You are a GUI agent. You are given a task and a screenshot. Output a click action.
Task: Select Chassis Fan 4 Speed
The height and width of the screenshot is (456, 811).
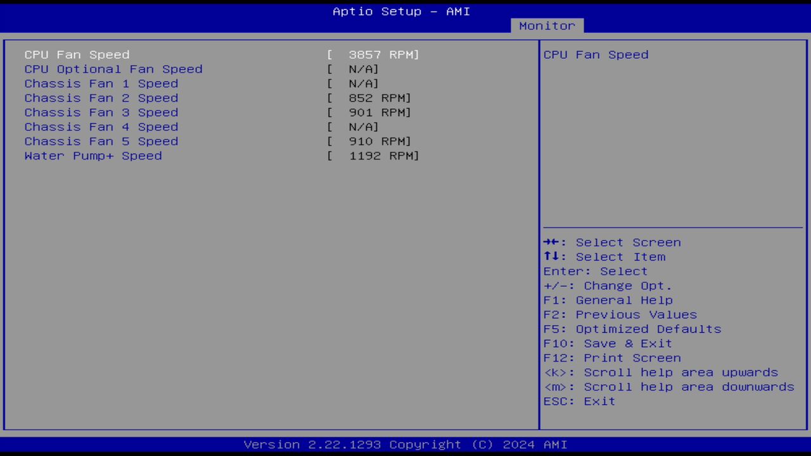pos(101,127)
